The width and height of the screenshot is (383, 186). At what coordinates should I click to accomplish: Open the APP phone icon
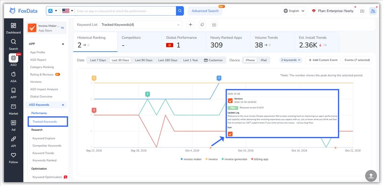point(13,90)
